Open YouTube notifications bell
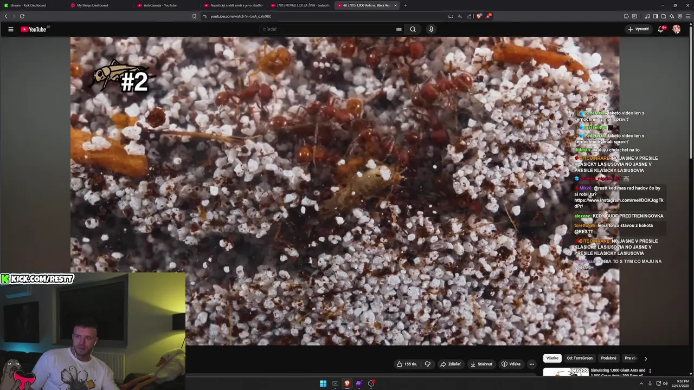Image resolution: width=694 pixels, height=390 pixels. [661, 29]
